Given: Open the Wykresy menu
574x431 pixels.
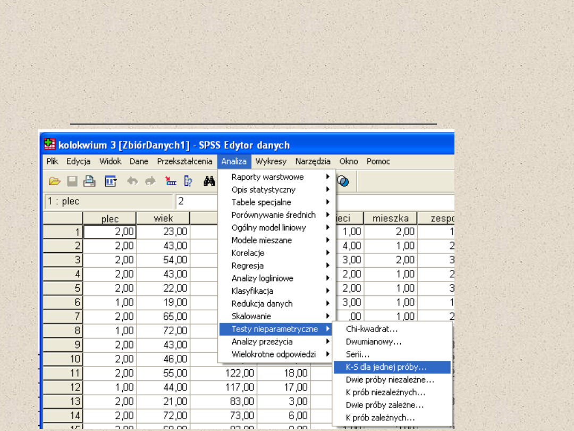Looking at the screenshot, I should [x=271, y=161].
